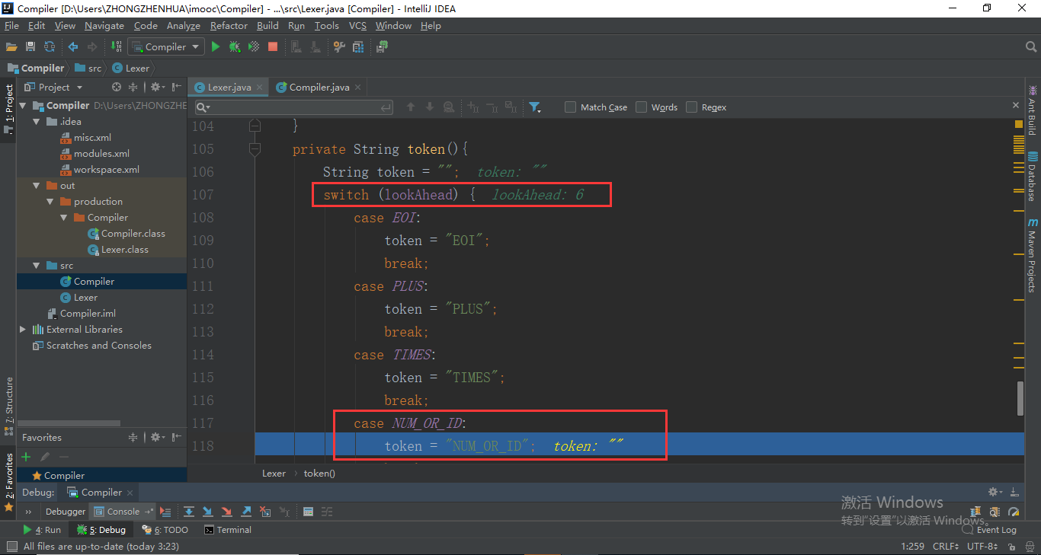The height and width of the screenshot is (555, 1041).
Task: Close the Lexer.java tab
Action: tap(260, 87)
